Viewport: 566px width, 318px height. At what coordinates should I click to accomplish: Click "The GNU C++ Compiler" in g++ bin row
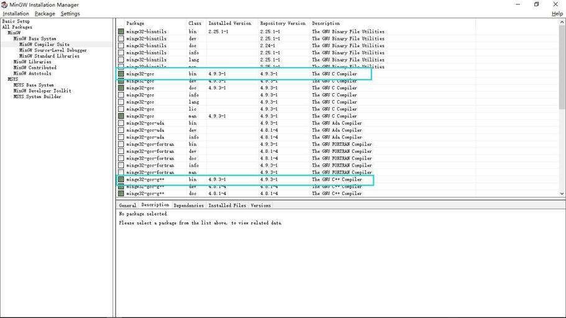336,179
